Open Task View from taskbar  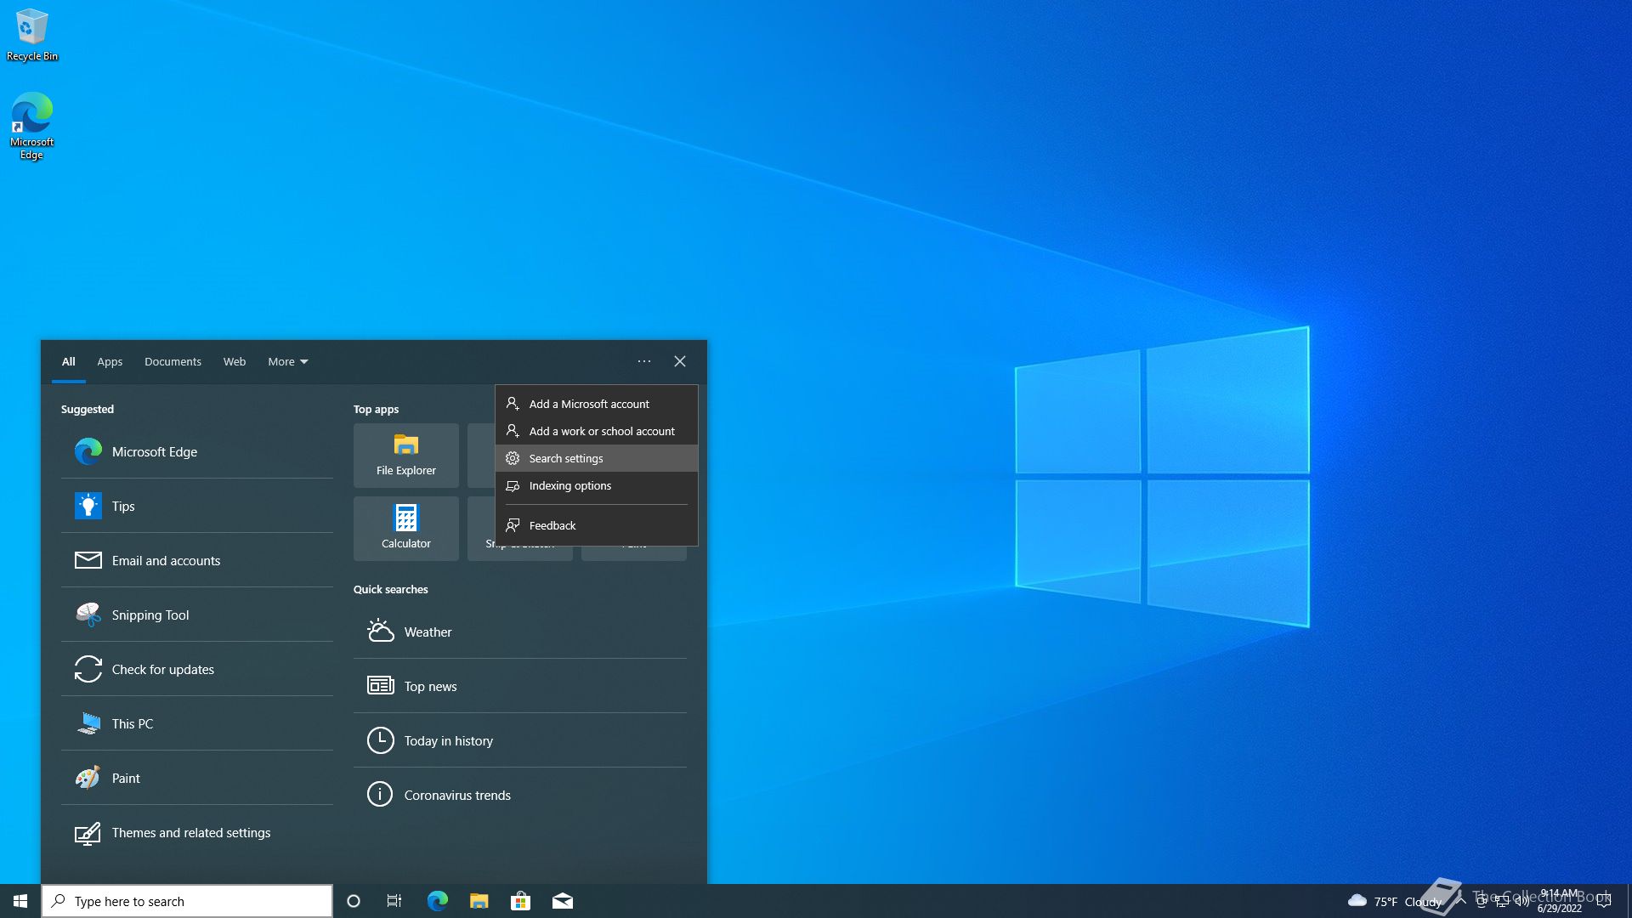pos(394,901)
